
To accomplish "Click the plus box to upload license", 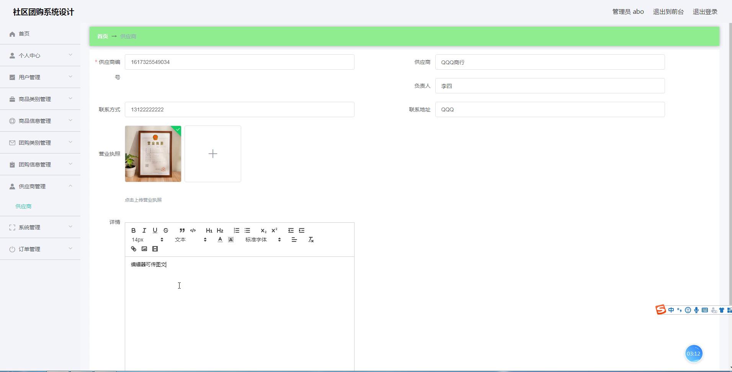I will click(x=213, y=154).
